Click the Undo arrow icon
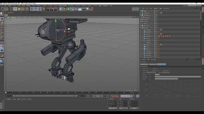204x114 pixels. pyautogui.click(x=3, y=9)
